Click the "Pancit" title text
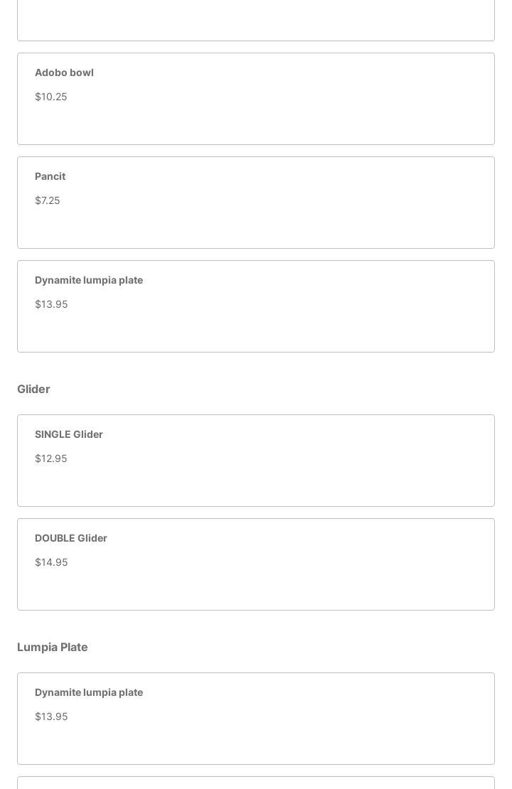Screen dimensions: 512x789 [50, 176]
